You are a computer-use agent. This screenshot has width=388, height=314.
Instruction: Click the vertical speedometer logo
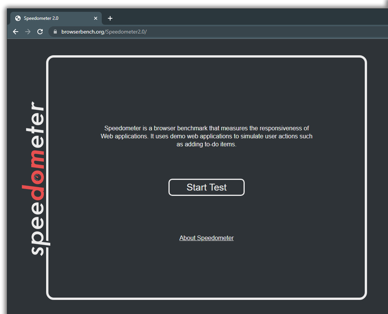36,178
